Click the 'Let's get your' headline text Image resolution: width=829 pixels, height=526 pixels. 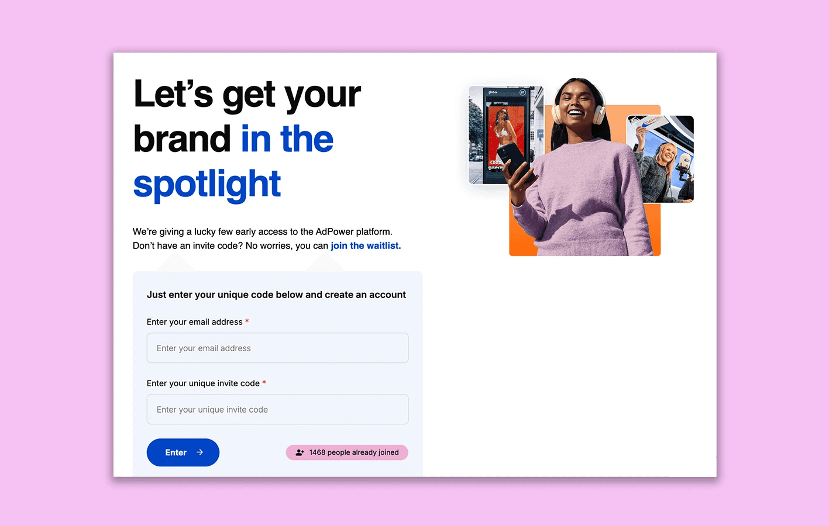coord(247,94)
